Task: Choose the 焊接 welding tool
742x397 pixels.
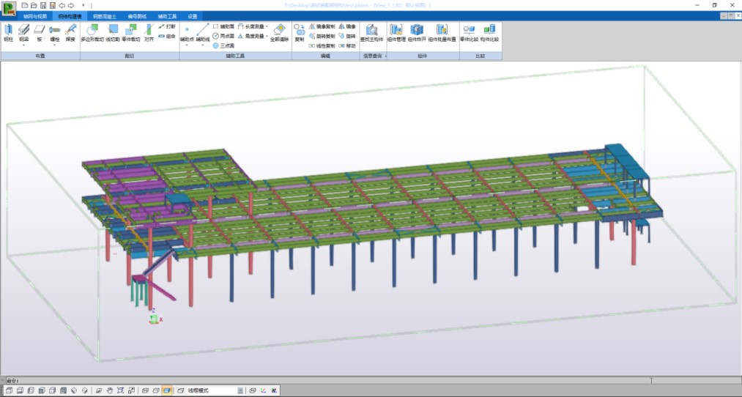Action: 71,32
